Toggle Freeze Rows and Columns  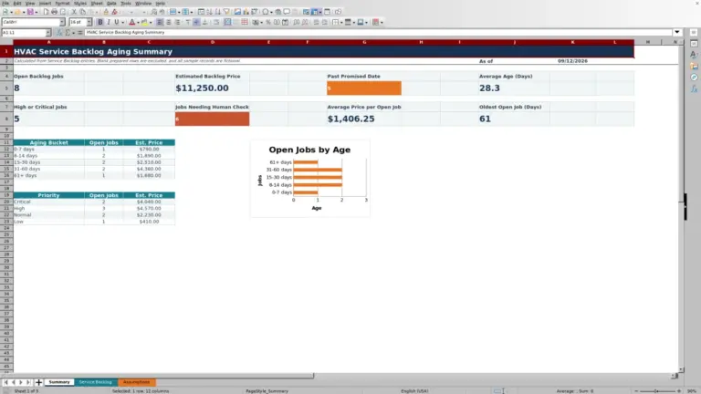coord(315,12)
